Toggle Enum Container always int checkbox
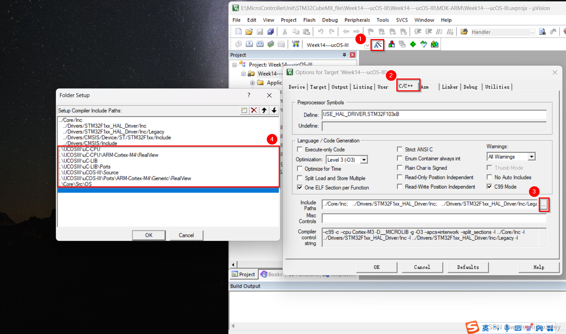Image resolution: width=566 pixels, height=334 pixels. [x=400, y=158]
